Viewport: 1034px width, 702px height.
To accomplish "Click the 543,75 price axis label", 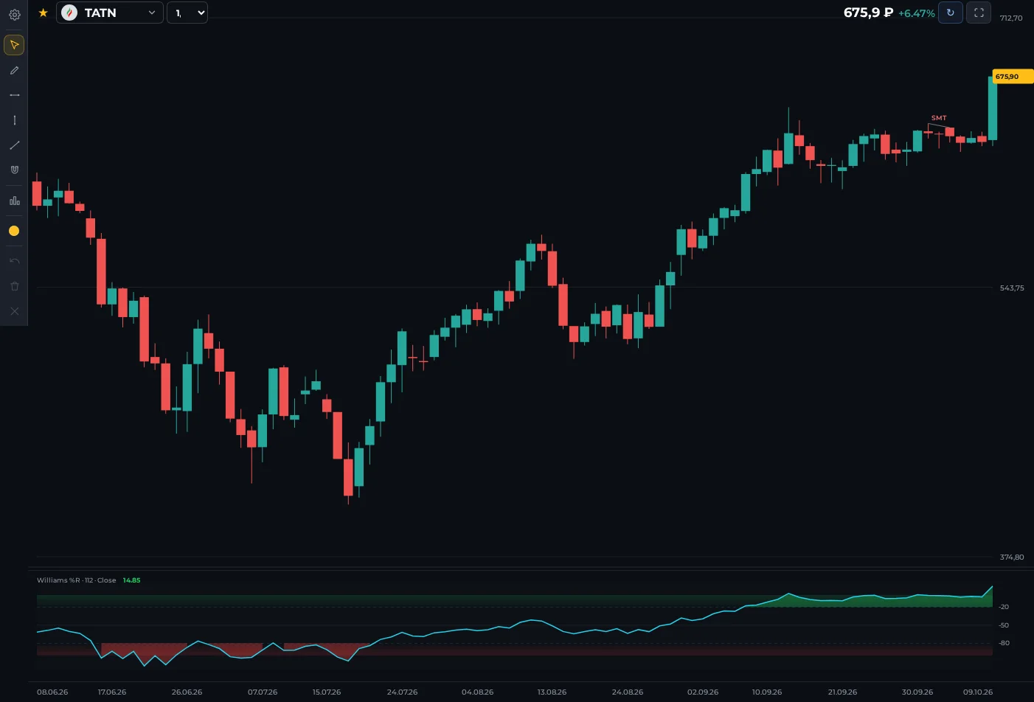I will (1012, 288).
